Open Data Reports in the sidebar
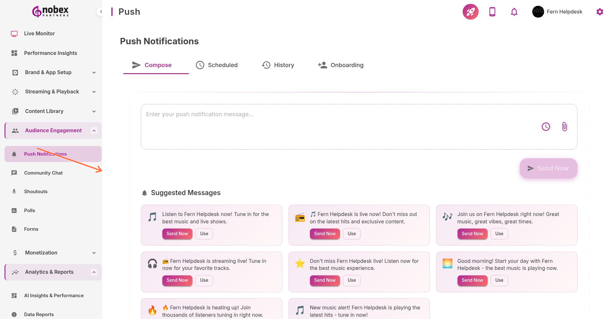Screen dimensions: 616x319 click(39, 314)
